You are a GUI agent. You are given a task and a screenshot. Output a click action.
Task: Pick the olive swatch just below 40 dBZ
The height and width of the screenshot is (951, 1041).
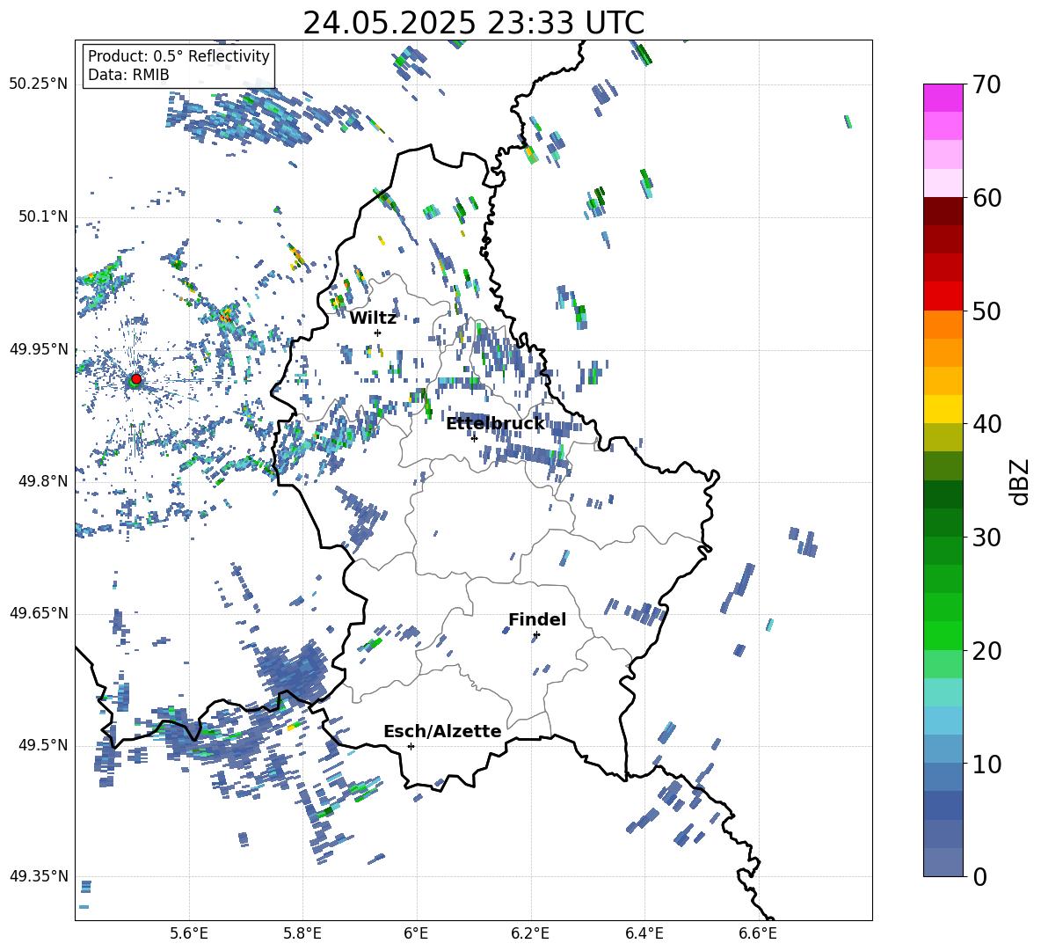943,437
